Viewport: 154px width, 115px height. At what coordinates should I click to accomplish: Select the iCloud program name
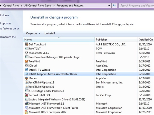pos(33,66)
